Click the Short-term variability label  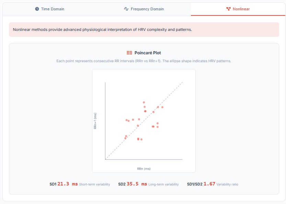pos(94,184)
